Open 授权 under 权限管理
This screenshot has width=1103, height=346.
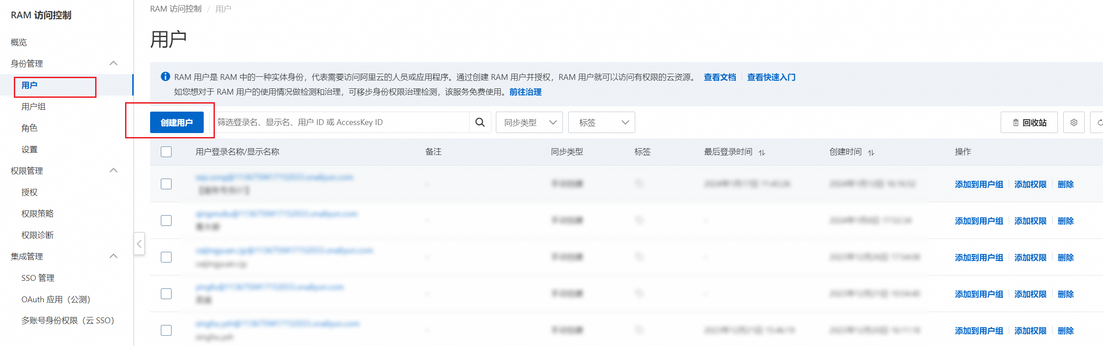pyautogui.click(x=29, y=192)
